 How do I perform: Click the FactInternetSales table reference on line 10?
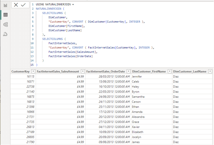coord(62,43)
